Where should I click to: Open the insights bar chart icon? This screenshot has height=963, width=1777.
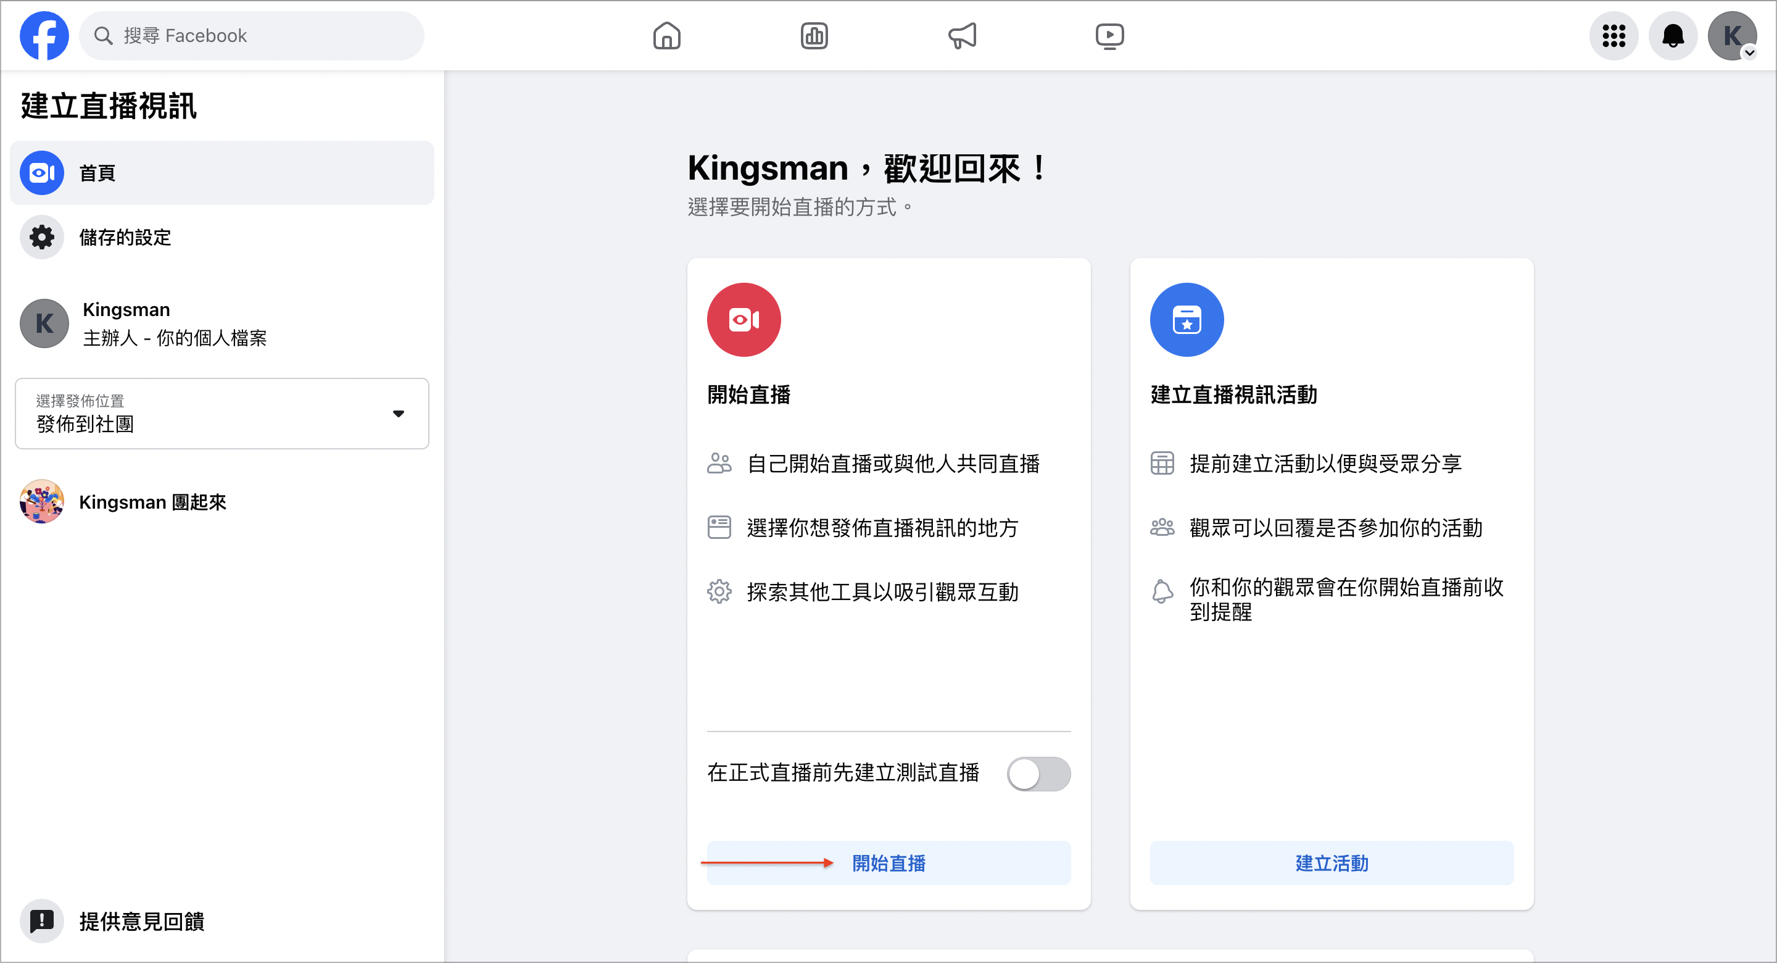[x=814, y=36]
